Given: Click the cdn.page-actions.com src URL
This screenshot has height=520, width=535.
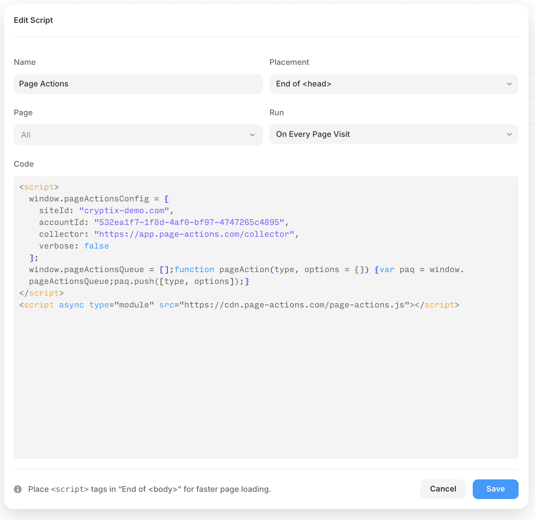Looking at the screenshot, I should (x=294, y=305).
